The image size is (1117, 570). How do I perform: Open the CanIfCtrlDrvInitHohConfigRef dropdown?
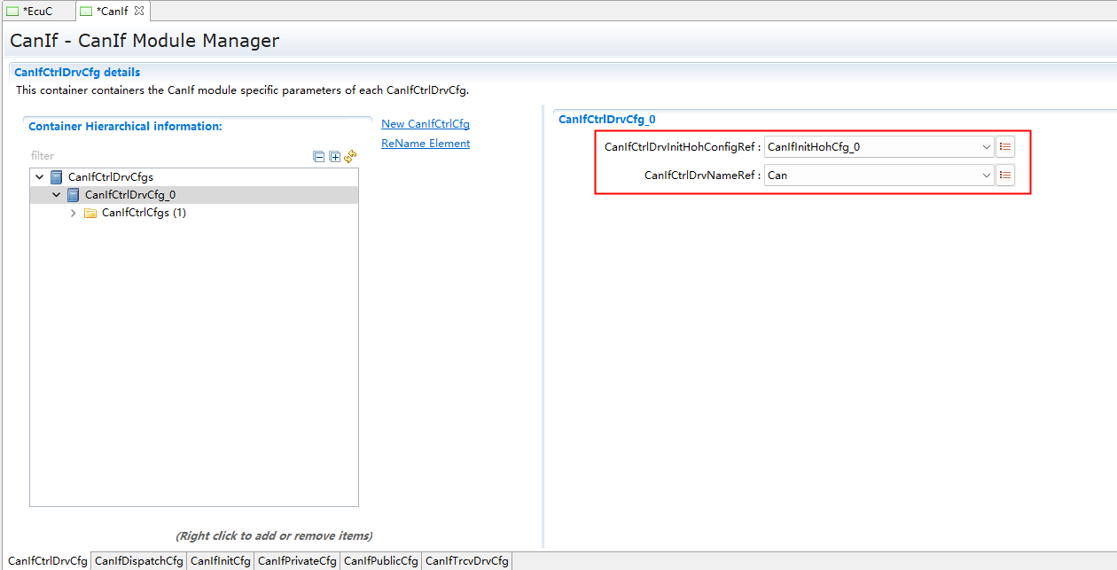(x=986, y=147)
